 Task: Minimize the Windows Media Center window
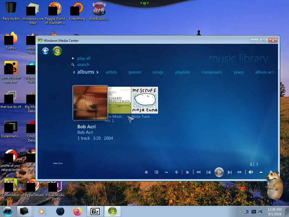click(255, 41)
